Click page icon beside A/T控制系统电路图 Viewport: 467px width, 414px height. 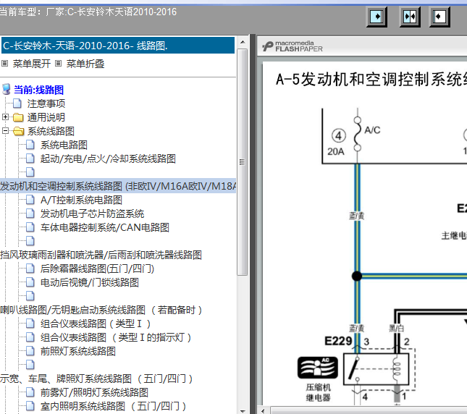[30, 200]
